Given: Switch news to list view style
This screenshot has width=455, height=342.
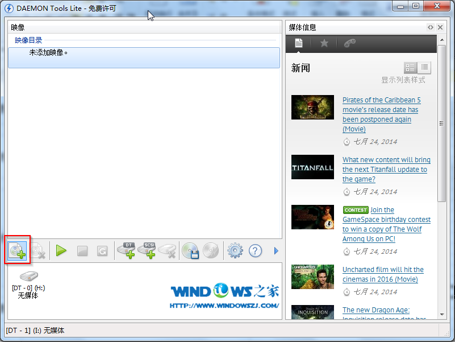Looking at the screenshot, I should tap(424, 68).
